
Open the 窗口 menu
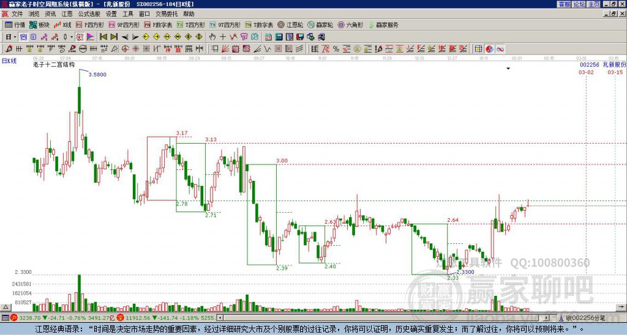click(x=145, y=14)
